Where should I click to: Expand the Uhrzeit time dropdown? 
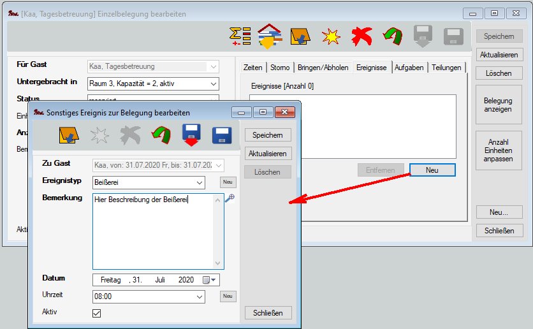point(200,296)
